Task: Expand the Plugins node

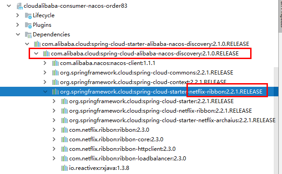Action: coord(18,25)
